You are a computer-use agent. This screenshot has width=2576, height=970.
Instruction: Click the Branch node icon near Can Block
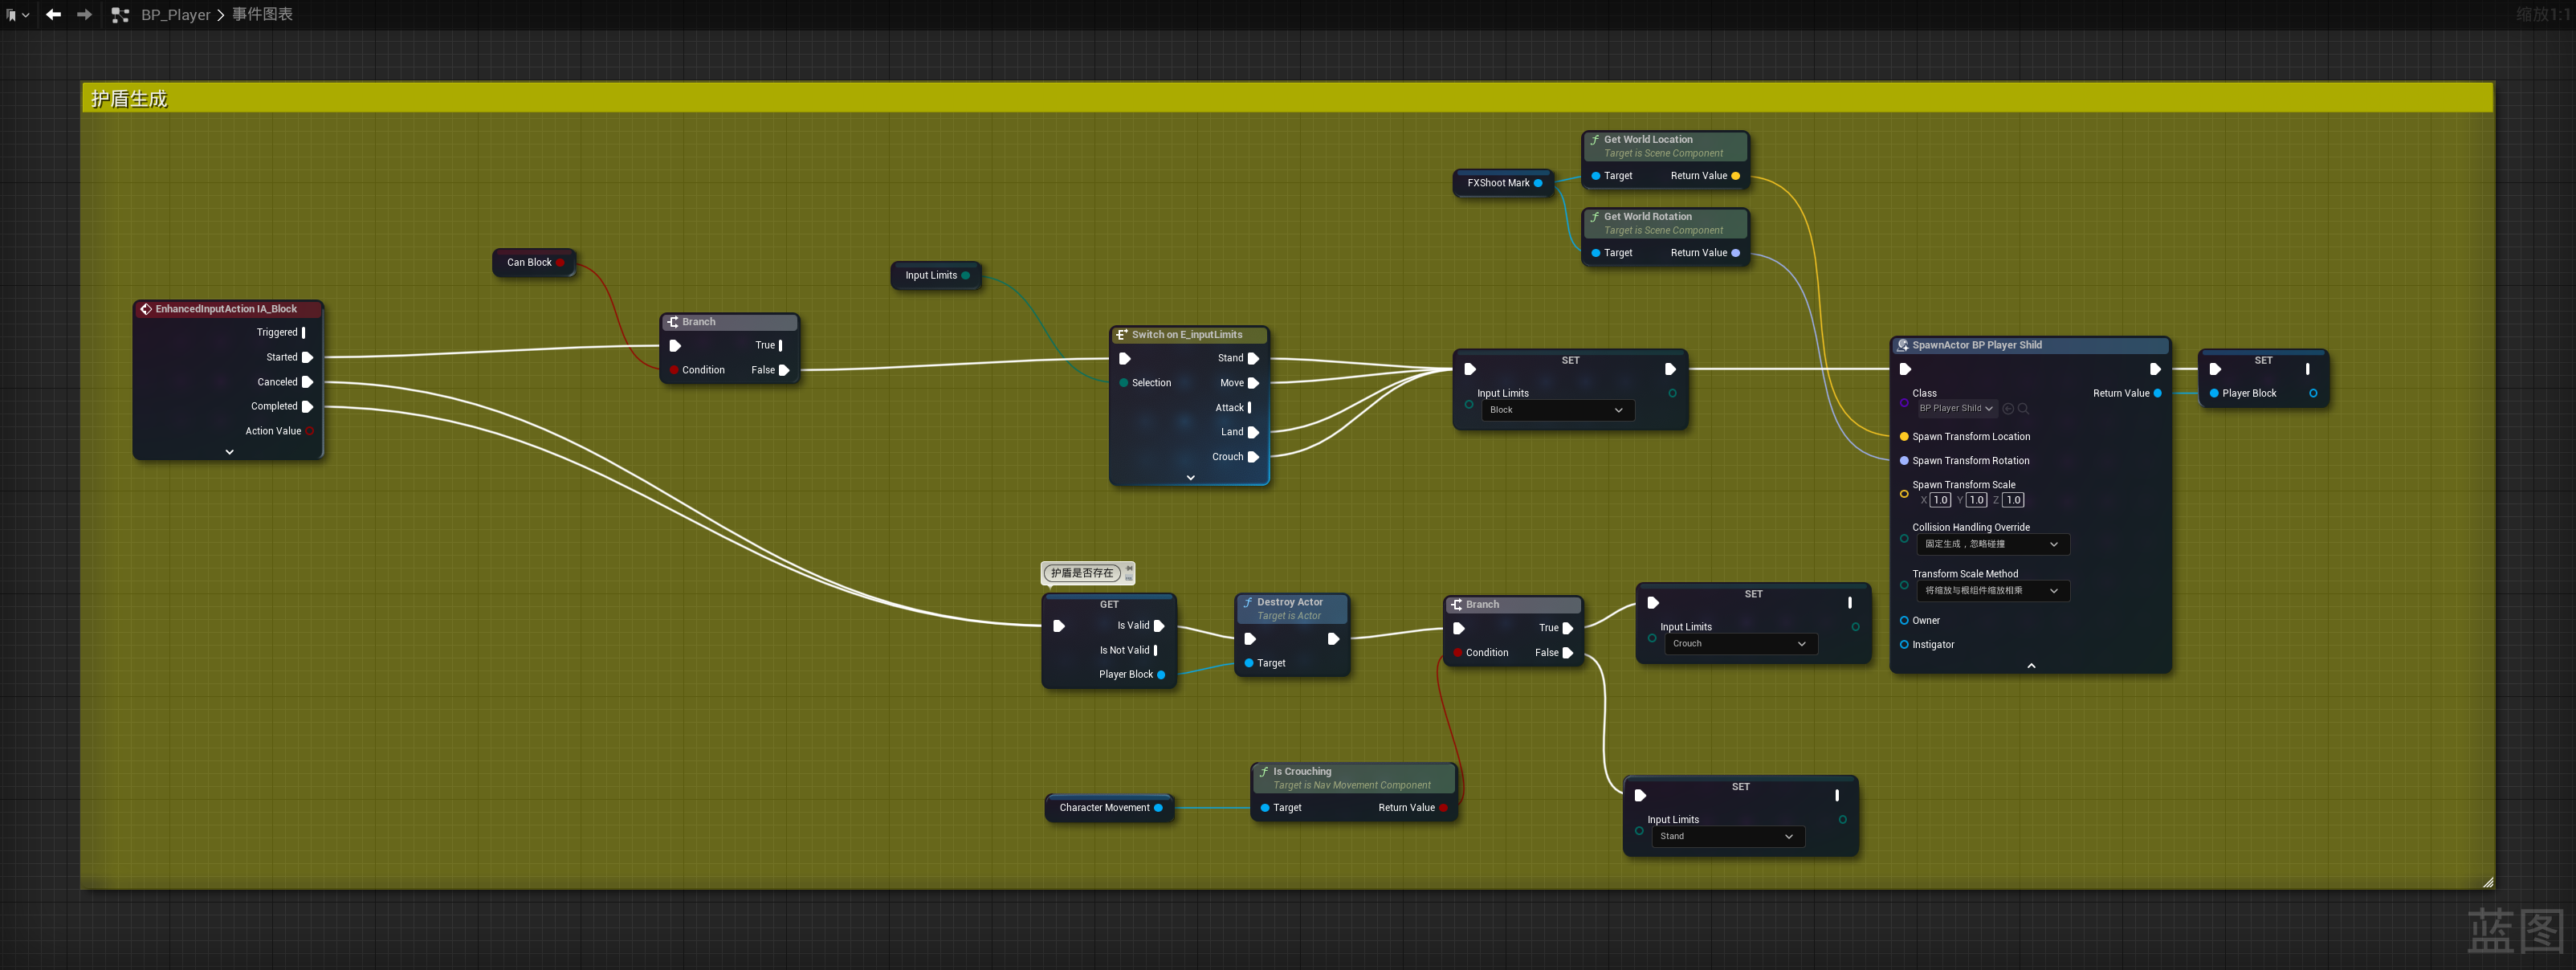tap(673, 322)
